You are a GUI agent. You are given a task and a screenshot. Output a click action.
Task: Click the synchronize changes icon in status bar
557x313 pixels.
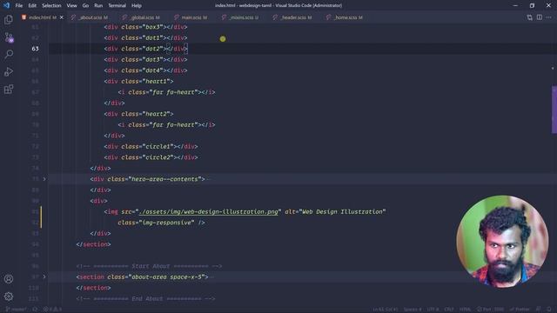35,310
